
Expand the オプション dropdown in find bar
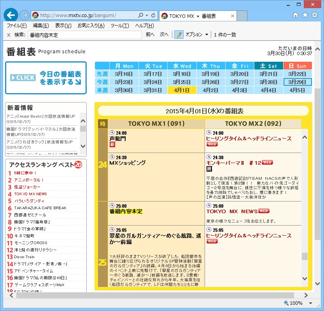tap(207, 35)
